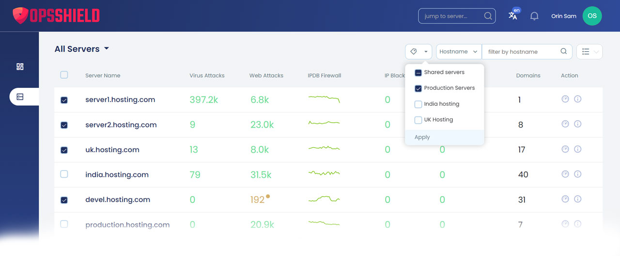The width and height of the screenshot is (620, 256).
Task: Toggle the Shared servers tag checkbox
Action: (x=418, y=73)
